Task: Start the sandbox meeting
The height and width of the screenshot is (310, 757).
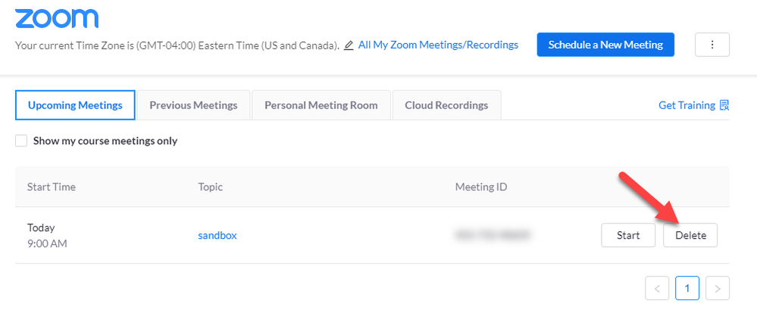Action: point(628,235)
